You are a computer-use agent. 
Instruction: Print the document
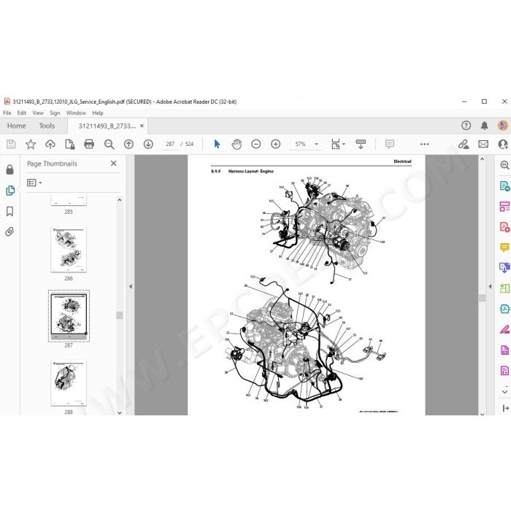pyautogui.click(x=89, y=144)
